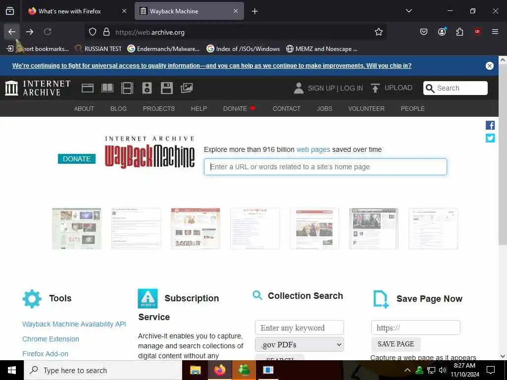Click SIGN UP link
This screenshot has width=507, height=380.
click(x=321, y=88)
